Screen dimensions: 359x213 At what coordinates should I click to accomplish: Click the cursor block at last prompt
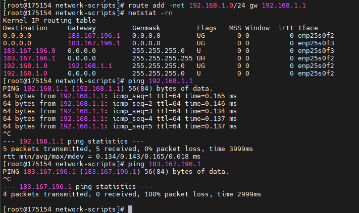130,209
